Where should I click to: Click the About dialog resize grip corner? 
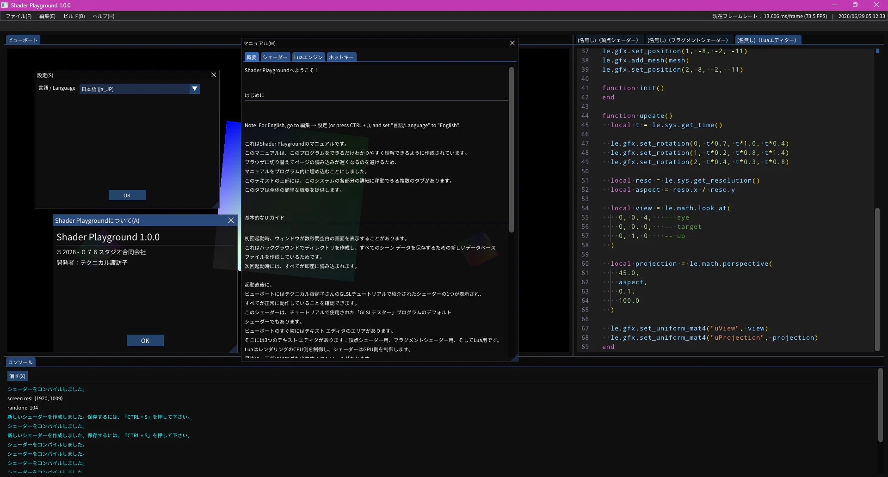(234, 349)
